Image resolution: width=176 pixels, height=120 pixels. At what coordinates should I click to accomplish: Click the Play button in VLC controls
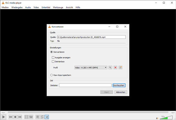pyautogui.click(x=4, y=117)
